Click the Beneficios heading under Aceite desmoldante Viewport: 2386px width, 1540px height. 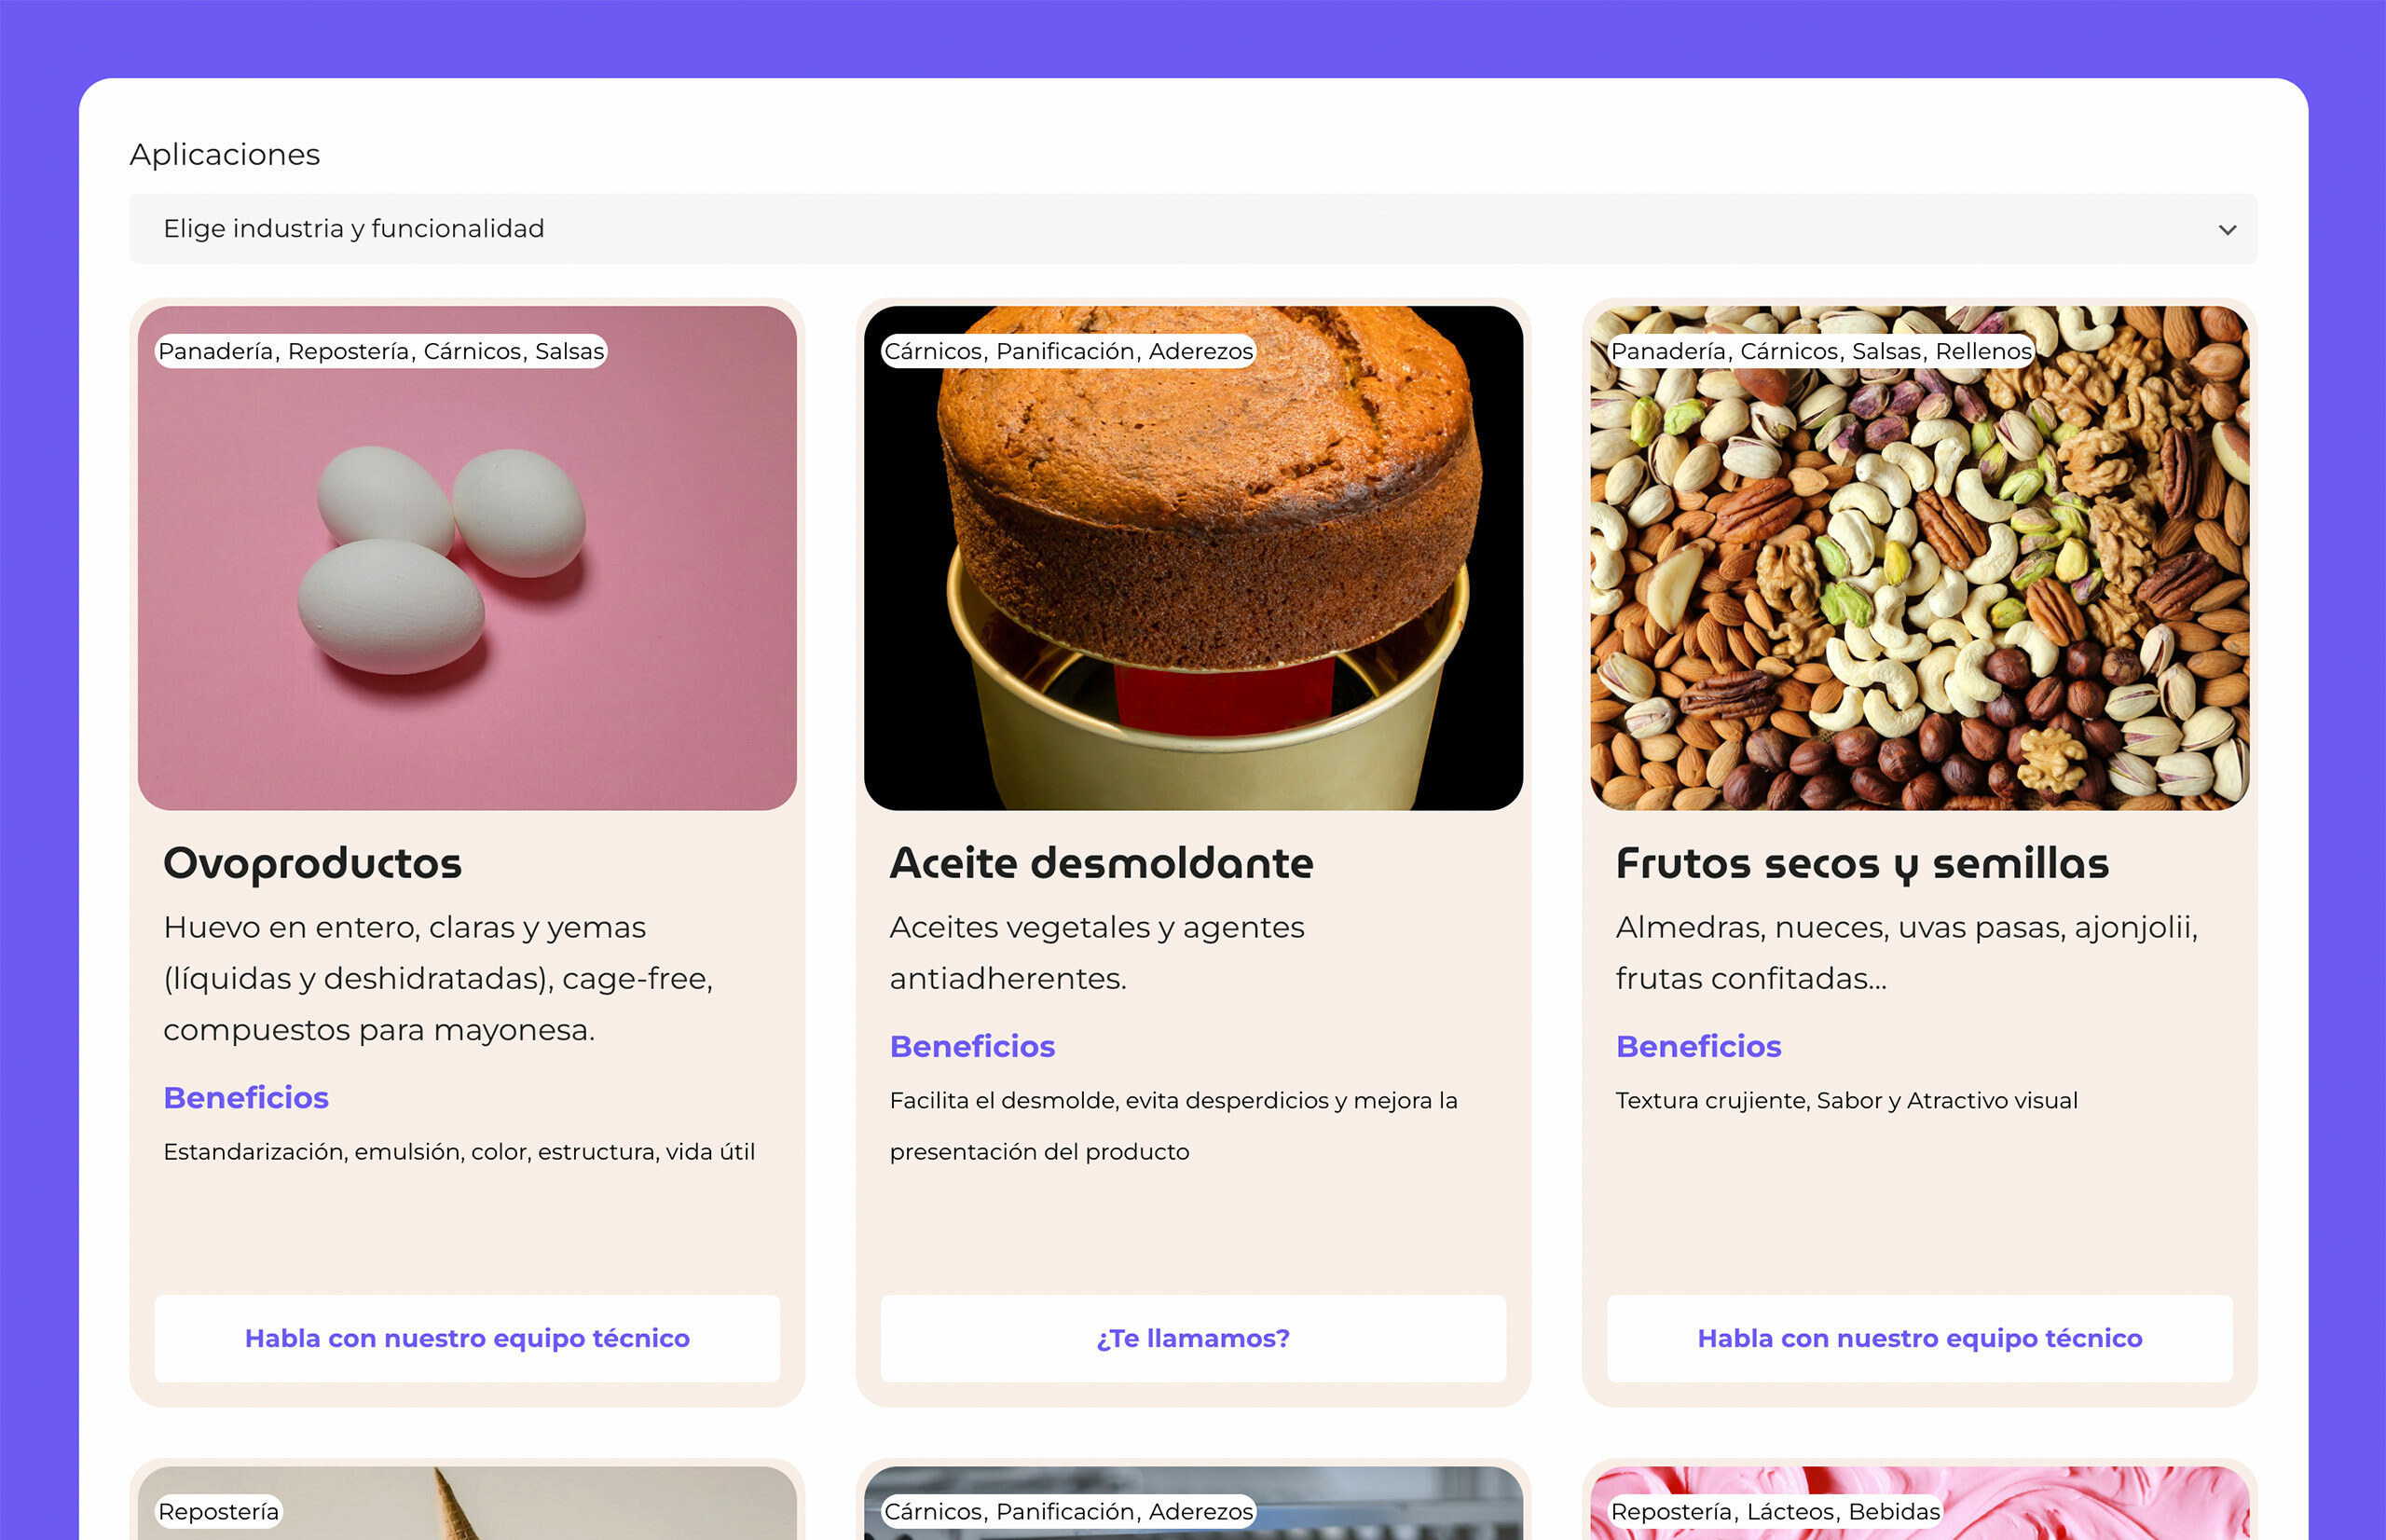click(971, 1046)
